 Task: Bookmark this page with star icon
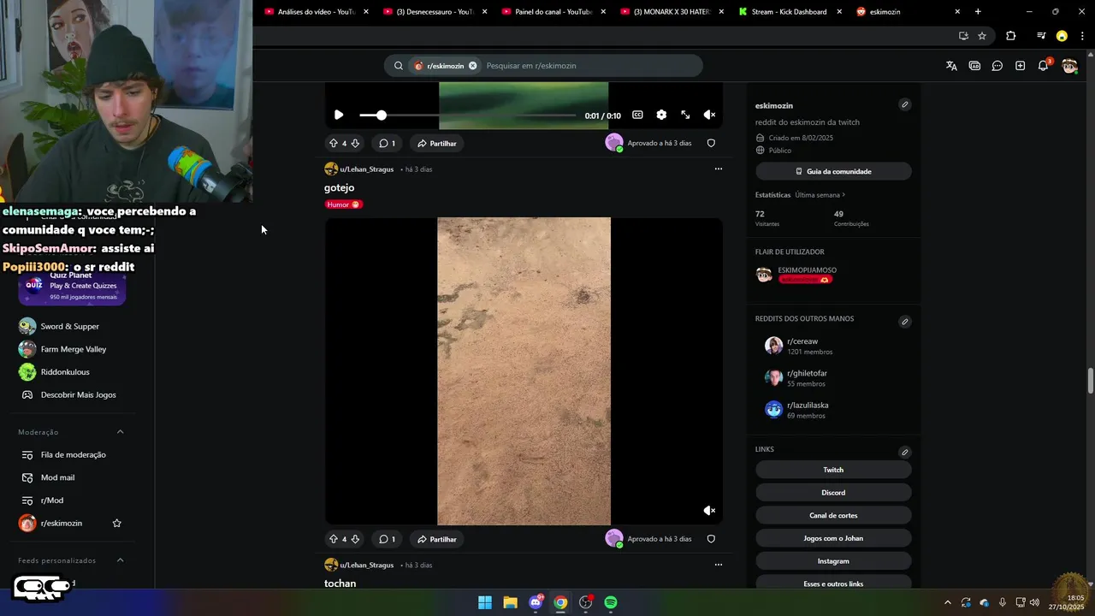[982, 36]
